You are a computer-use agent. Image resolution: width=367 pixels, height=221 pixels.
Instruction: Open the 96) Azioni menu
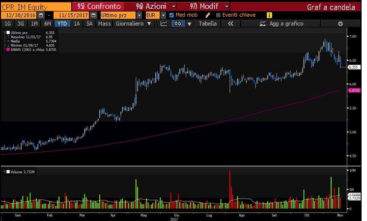pos(151,6)
